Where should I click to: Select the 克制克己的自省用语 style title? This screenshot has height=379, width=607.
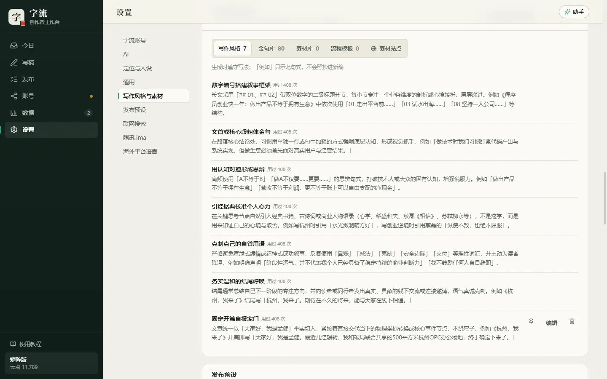click(238, 244)
